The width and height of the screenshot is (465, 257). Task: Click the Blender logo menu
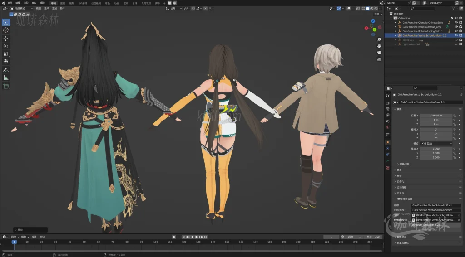pos(4,3)
